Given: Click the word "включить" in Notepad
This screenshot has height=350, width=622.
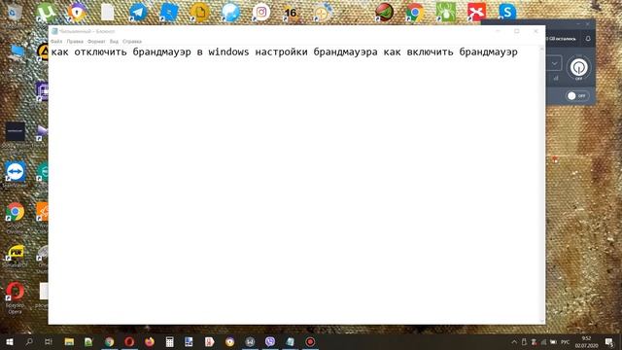Looking at the screenshot, I should [x=430, y=52].
